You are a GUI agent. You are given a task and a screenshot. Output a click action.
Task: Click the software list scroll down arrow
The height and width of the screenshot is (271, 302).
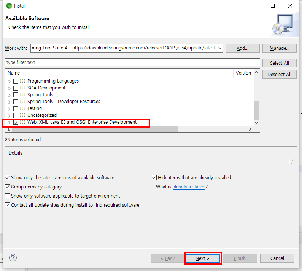(256, 123)
